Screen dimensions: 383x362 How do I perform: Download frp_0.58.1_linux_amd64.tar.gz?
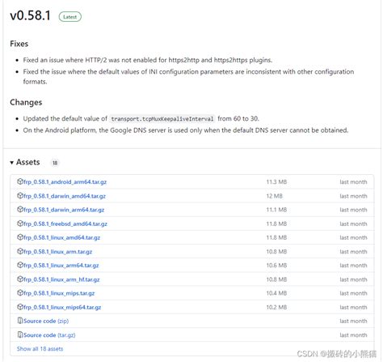pyautogui.click(x=62, y=237)
